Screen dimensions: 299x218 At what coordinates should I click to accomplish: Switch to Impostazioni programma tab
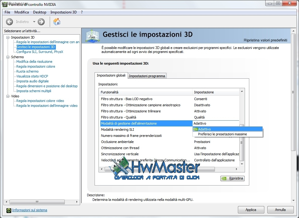pyautogui.click(x=147, y=76)
